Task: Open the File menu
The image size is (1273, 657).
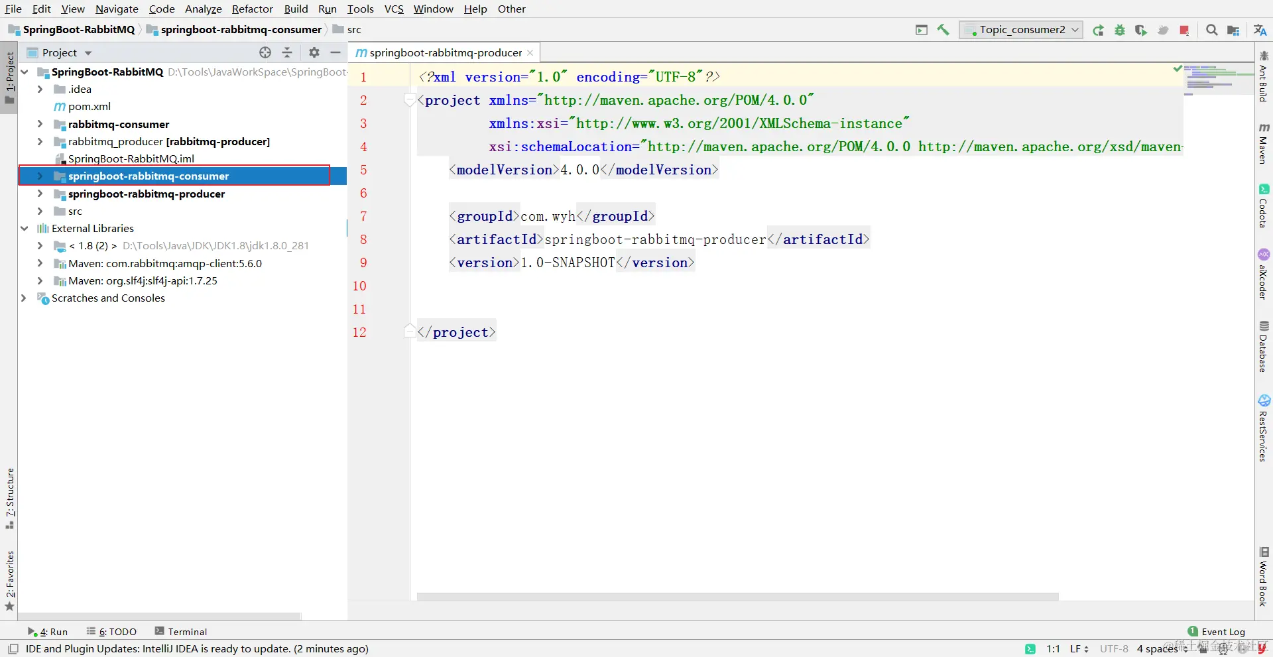Action: tap(13, 9)
